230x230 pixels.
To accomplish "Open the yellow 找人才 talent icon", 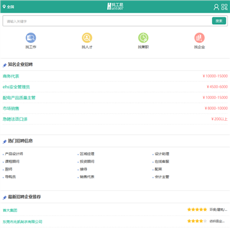I will [87, 38].
